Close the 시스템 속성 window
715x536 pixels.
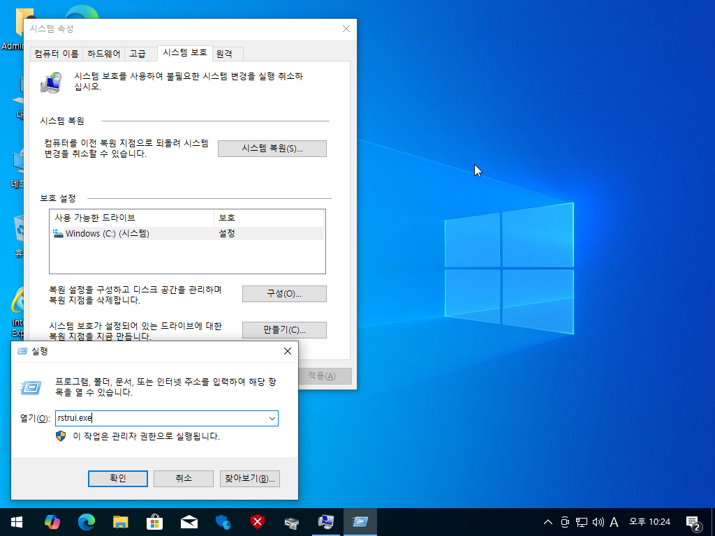[x=346, y=29]
